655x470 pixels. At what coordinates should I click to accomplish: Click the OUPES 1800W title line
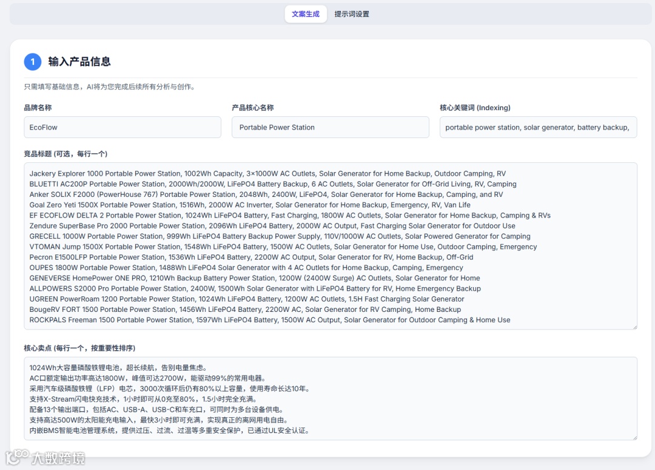[246, 267]
